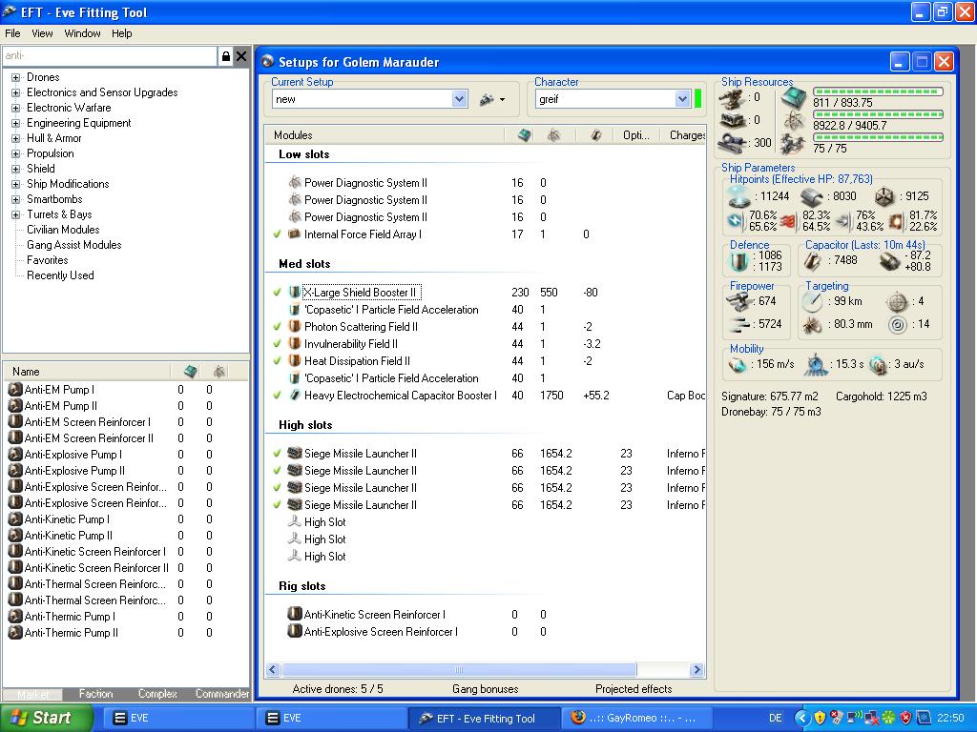Expand the Turrets & Bays tree node

click(x=15, y=214)
